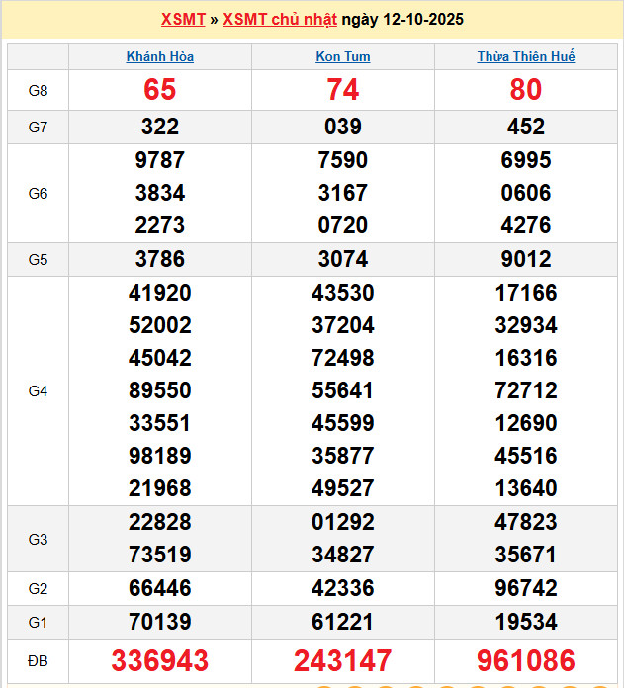Select G1 number 70139 in Khánh Hòa

(x=160, y=622)
